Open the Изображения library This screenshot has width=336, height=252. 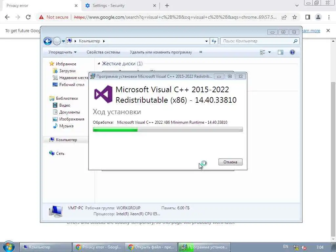coord(72,119)
